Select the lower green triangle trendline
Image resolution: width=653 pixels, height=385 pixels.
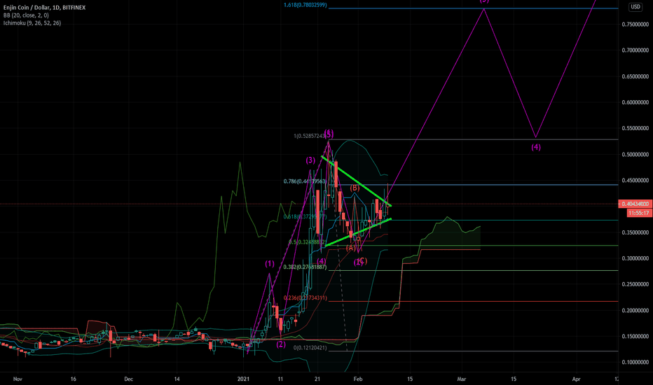click(357, 232)
